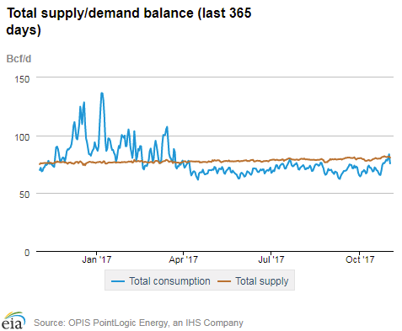This screenshot has width=402, height=331.
Task: Click the Jul '17 x-axis label
Action: (x=271, y=259)
